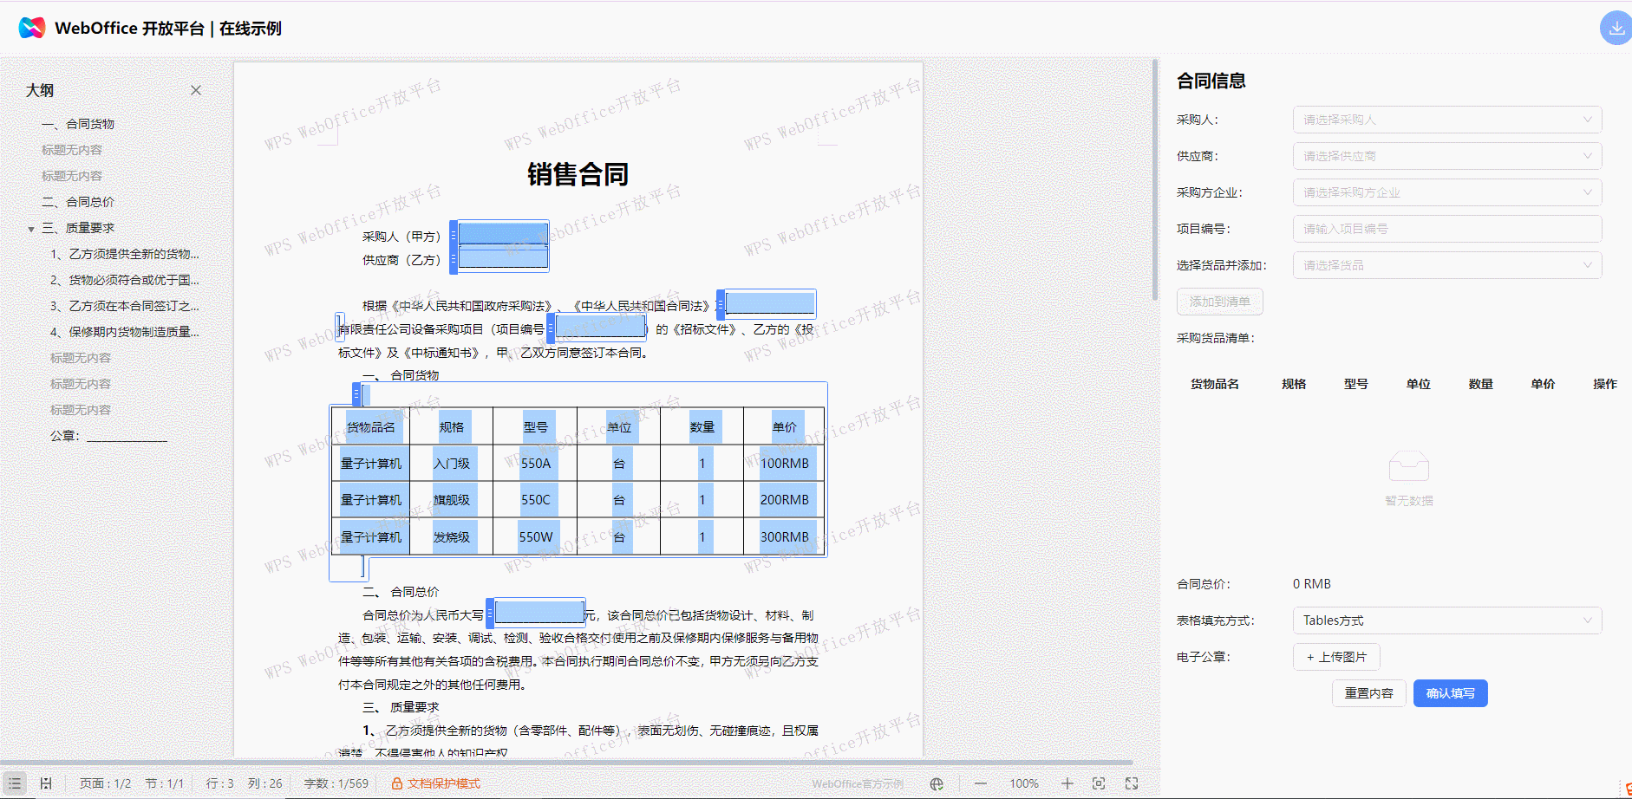Image resolution: width=1632 pixels, height=799 pixels.
Task: Click table cell 550W
Action: click(x=535, y=537)
